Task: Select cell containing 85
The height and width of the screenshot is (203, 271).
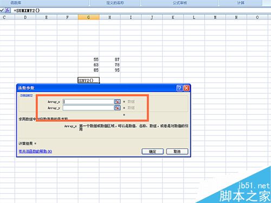Action: pyautogui.click(x=89, y=70)
